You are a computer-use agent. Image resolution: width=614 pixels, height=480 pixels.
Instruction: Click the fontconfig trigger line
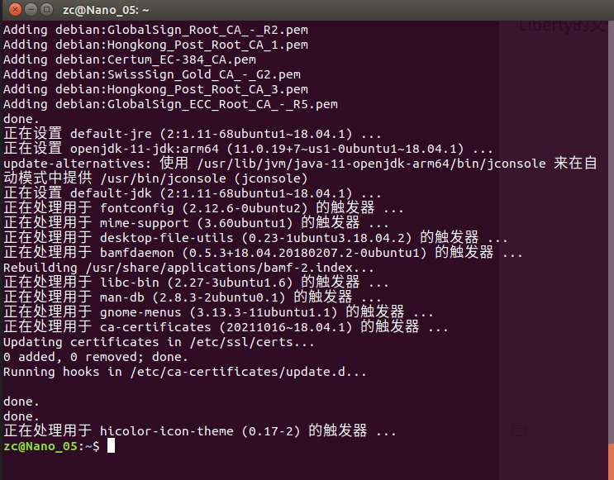[203, 208]
